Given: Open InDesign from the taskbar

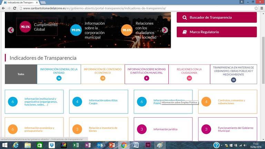Looking at the screenshot, I should click(148, 145).
